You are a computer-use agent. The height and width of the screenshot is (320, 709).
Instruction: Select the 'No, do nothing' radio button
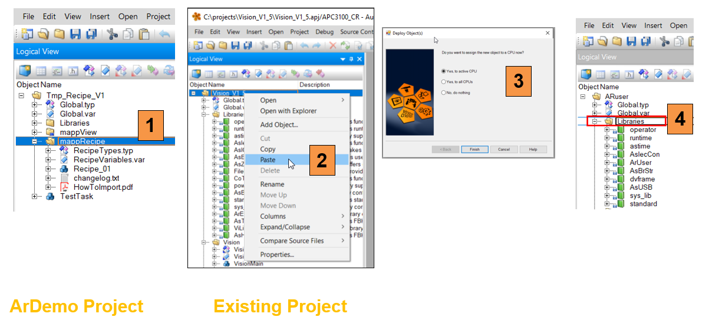444,93
